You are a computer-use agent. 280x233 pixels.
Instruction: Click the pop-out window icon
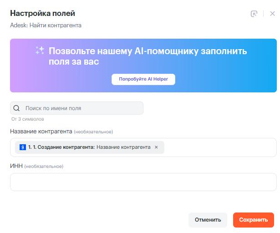tap(254, 14)
